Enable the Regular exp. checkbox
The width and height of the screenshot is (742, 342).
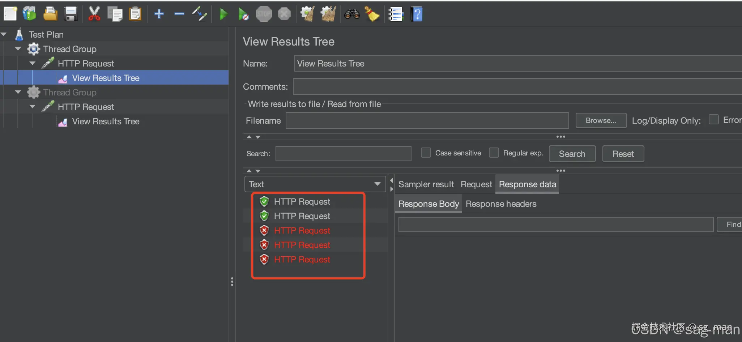click(494, 153)
